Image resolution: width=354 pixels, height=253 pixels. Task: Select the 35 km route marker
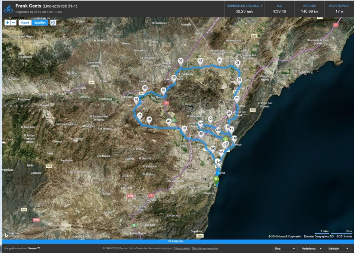pyautogui.click(x=237, y=64)
